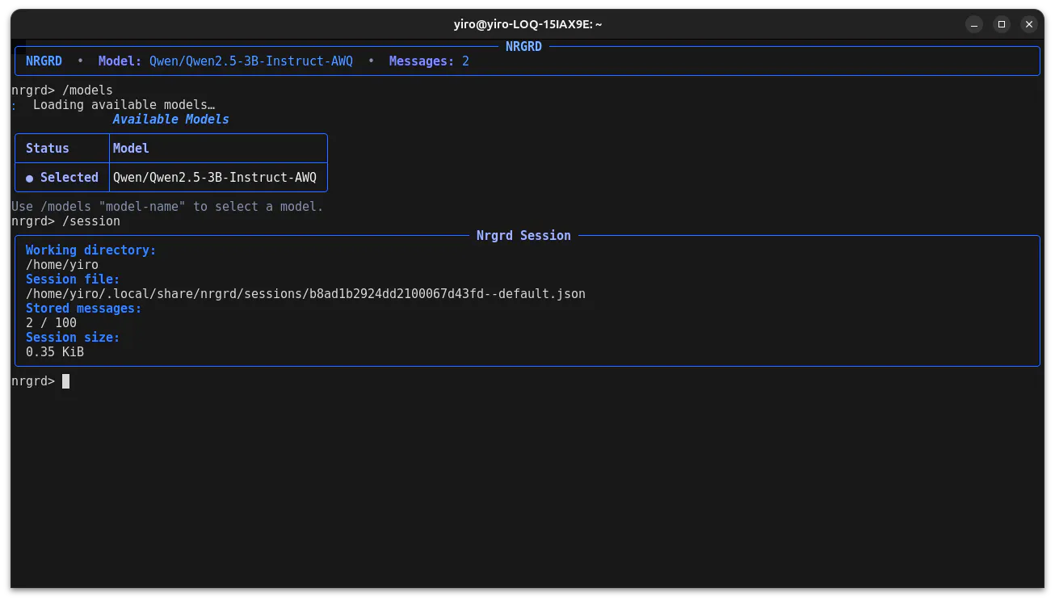Screen dimensions: 1055x601
Task: Click the 'Status' column header
Action: pos(48,149)
